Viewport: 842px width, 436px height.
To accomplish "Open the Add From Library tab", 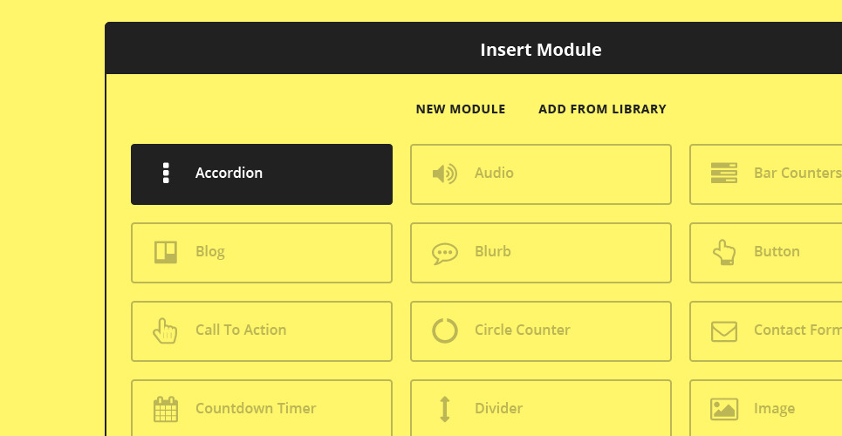I will tap(602, 109).
